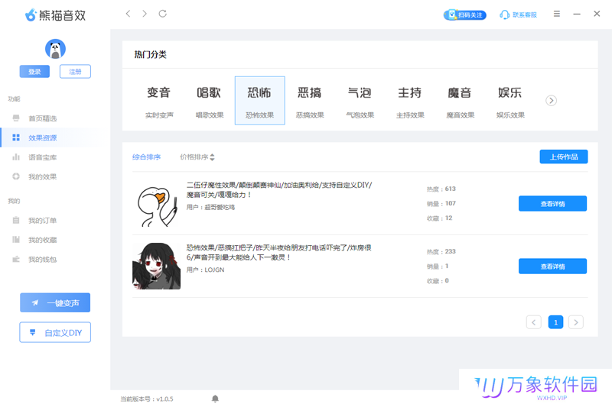Select the 恐怖 category

pyautogui.click(x=259, y=101)
